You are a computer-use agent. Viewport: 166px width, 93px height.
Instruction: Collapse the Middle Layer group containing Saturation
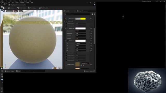66,28
